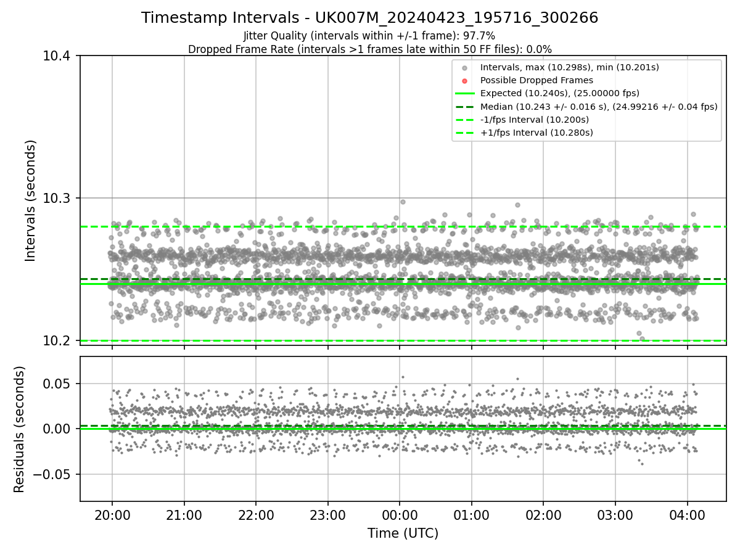Screen dimensions: 740x555
Task: Click x-axis tick label '21:00'
Action: pos(184,514)
